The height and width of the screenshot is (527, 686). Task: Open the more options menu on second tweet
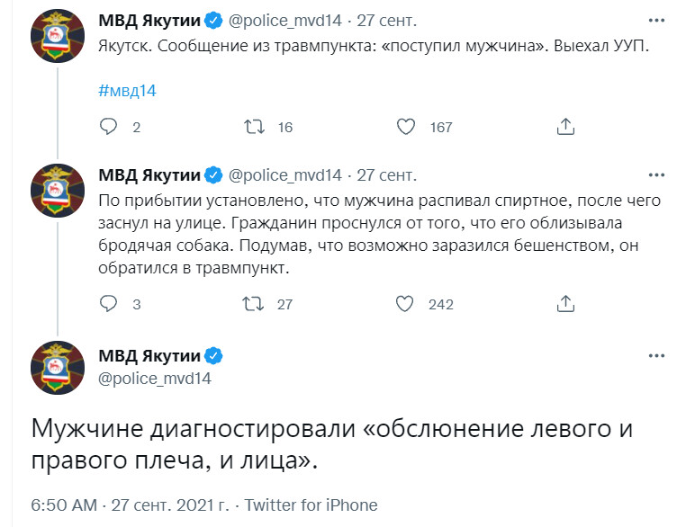coord(656,175)
